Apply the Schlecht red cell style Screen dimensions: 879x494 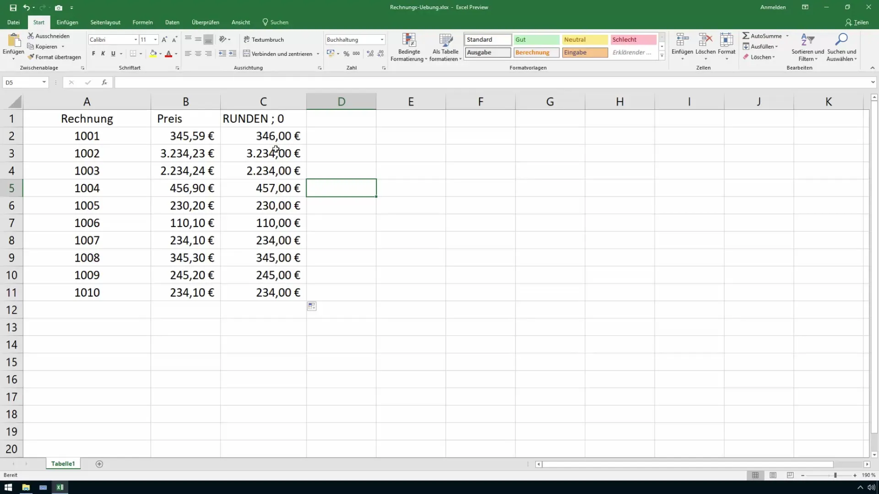click(x=633, y=40)
